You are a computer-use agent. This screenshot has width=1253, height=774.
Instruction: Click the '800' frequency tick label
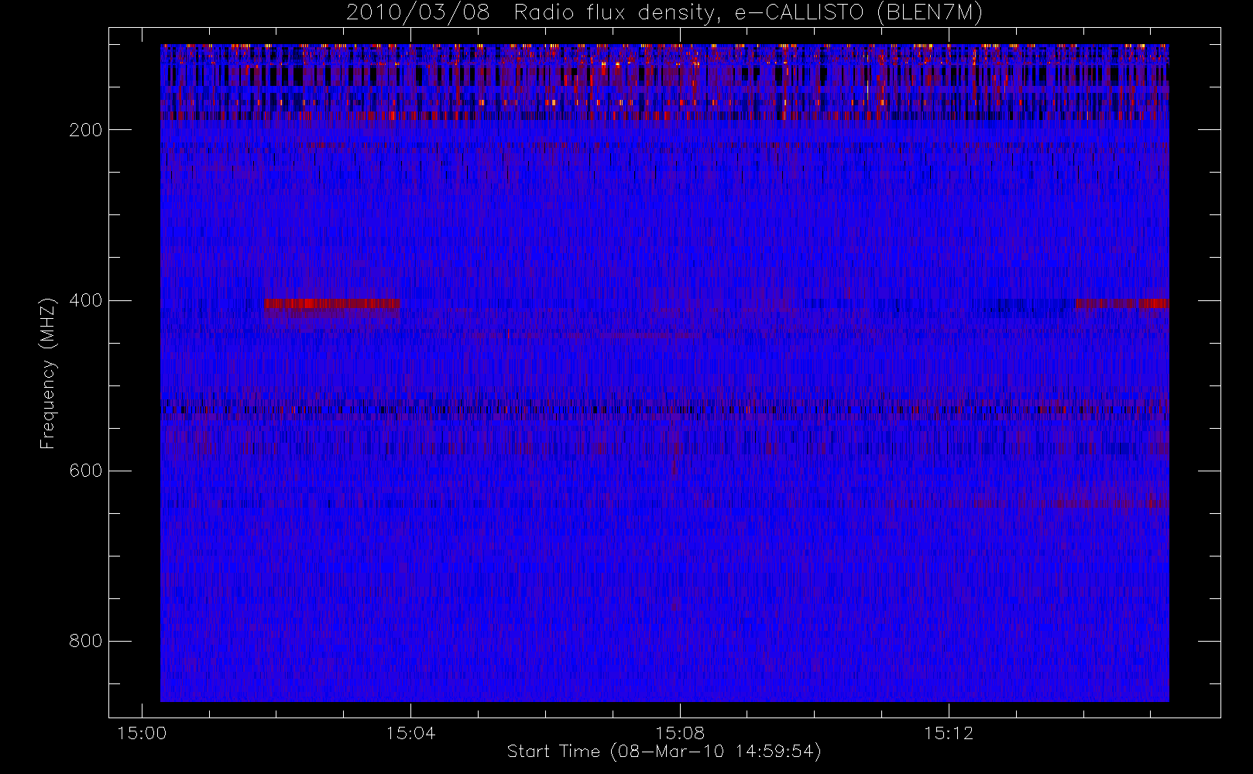[86, 641]
